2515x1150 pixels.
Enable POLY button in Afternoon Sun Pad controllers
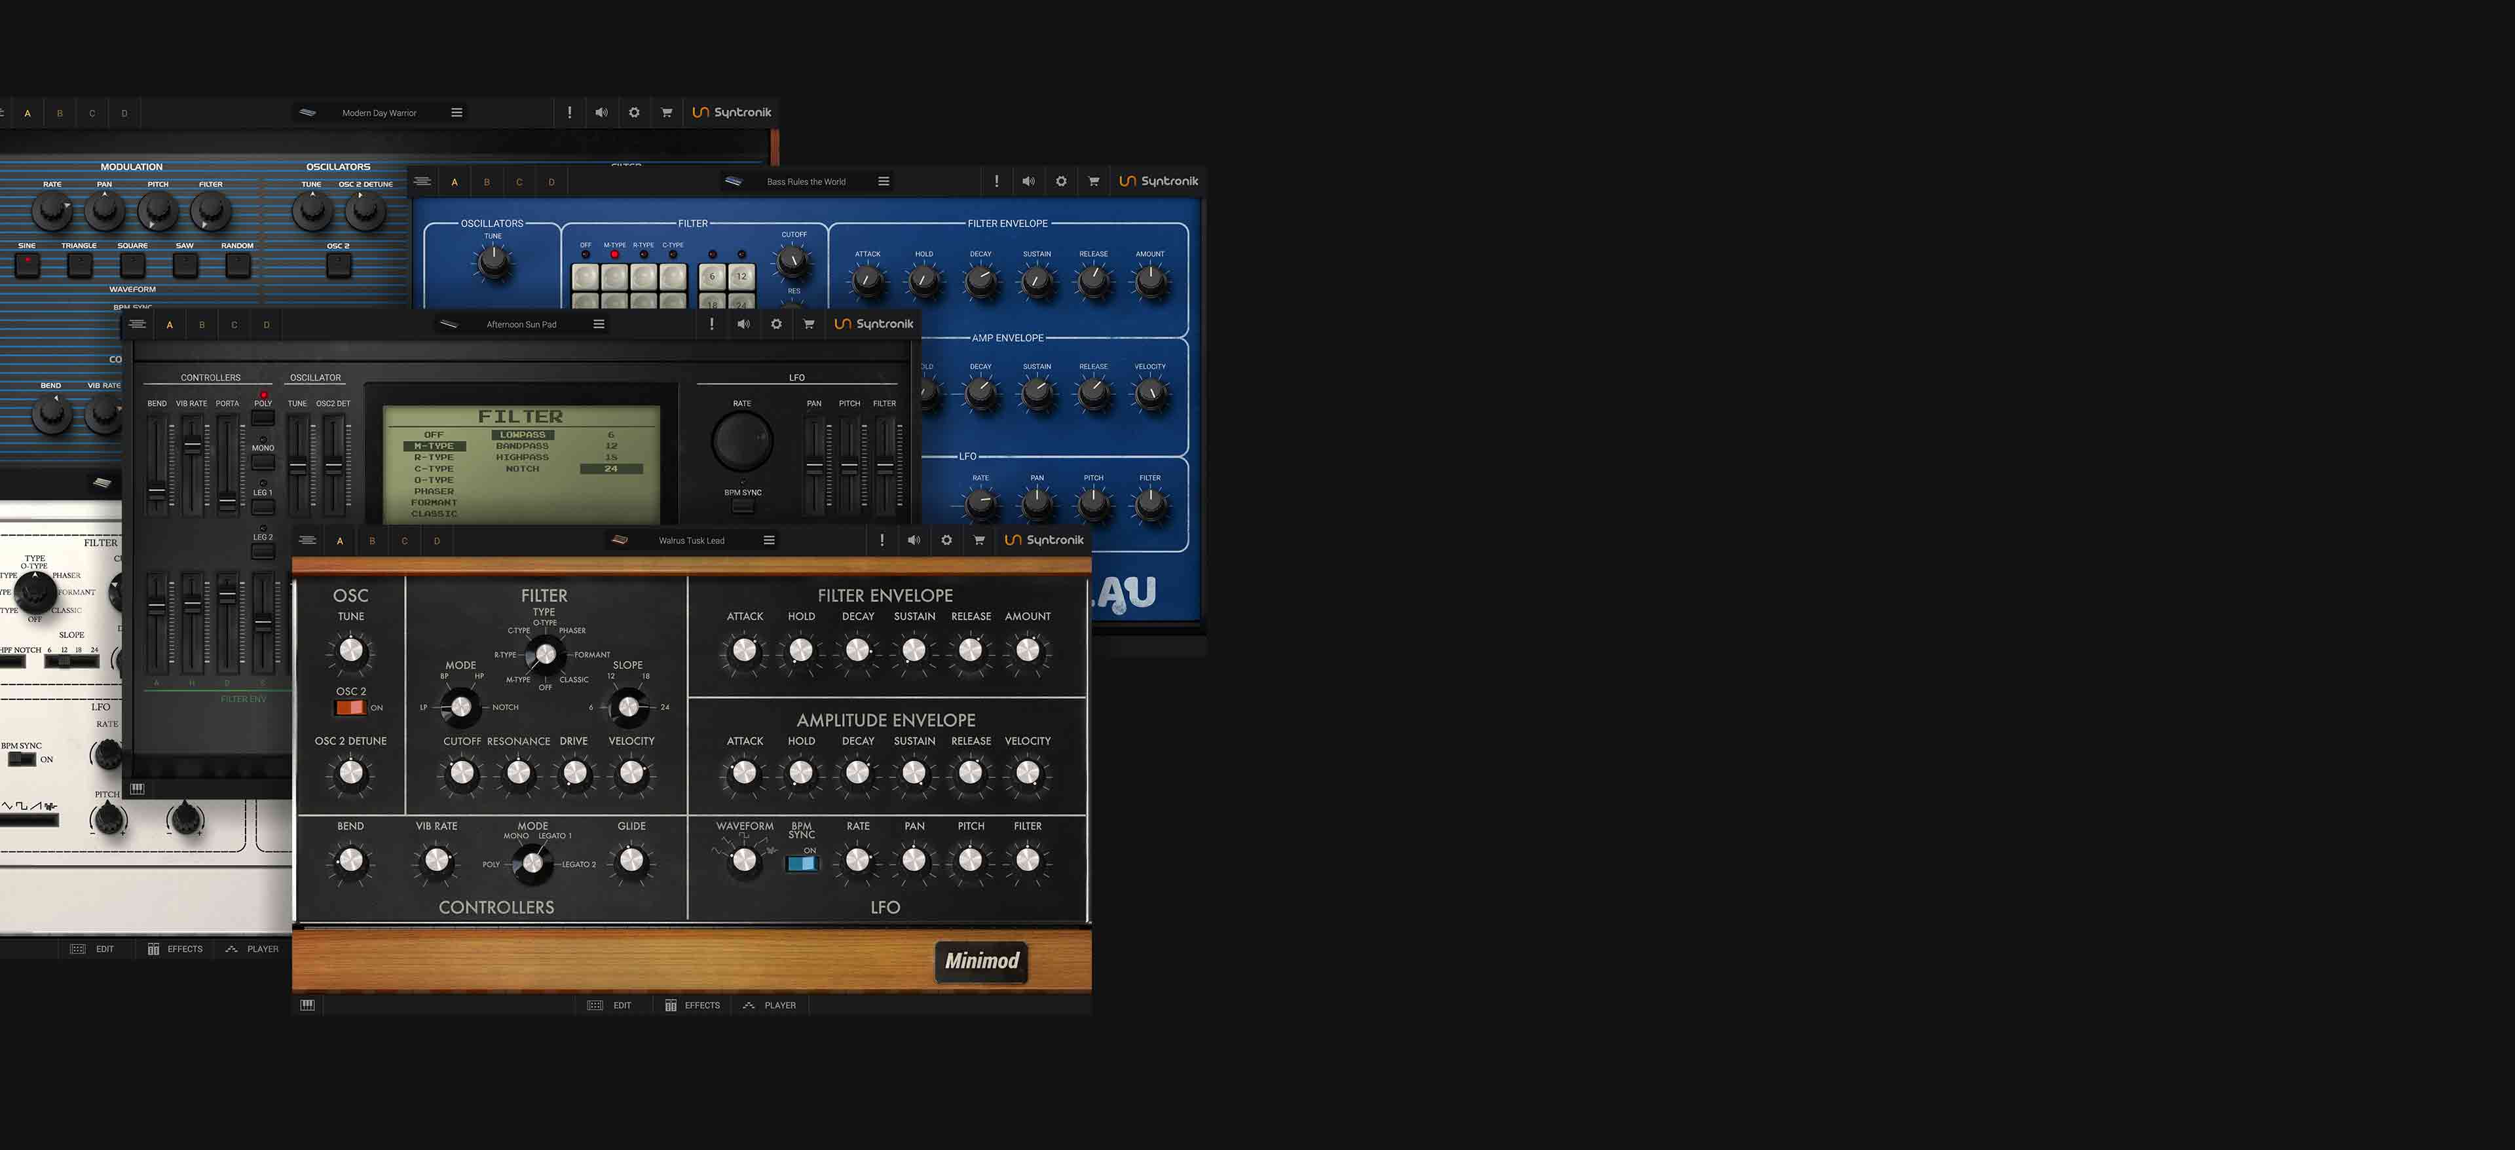coord(263,417)
